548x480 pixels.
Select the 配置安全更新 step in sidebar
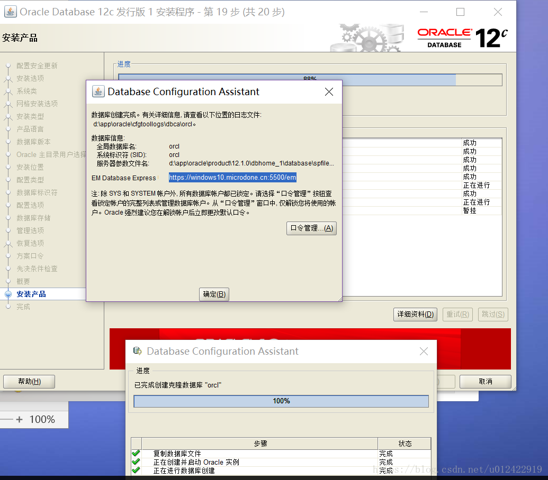click(37, 66)
